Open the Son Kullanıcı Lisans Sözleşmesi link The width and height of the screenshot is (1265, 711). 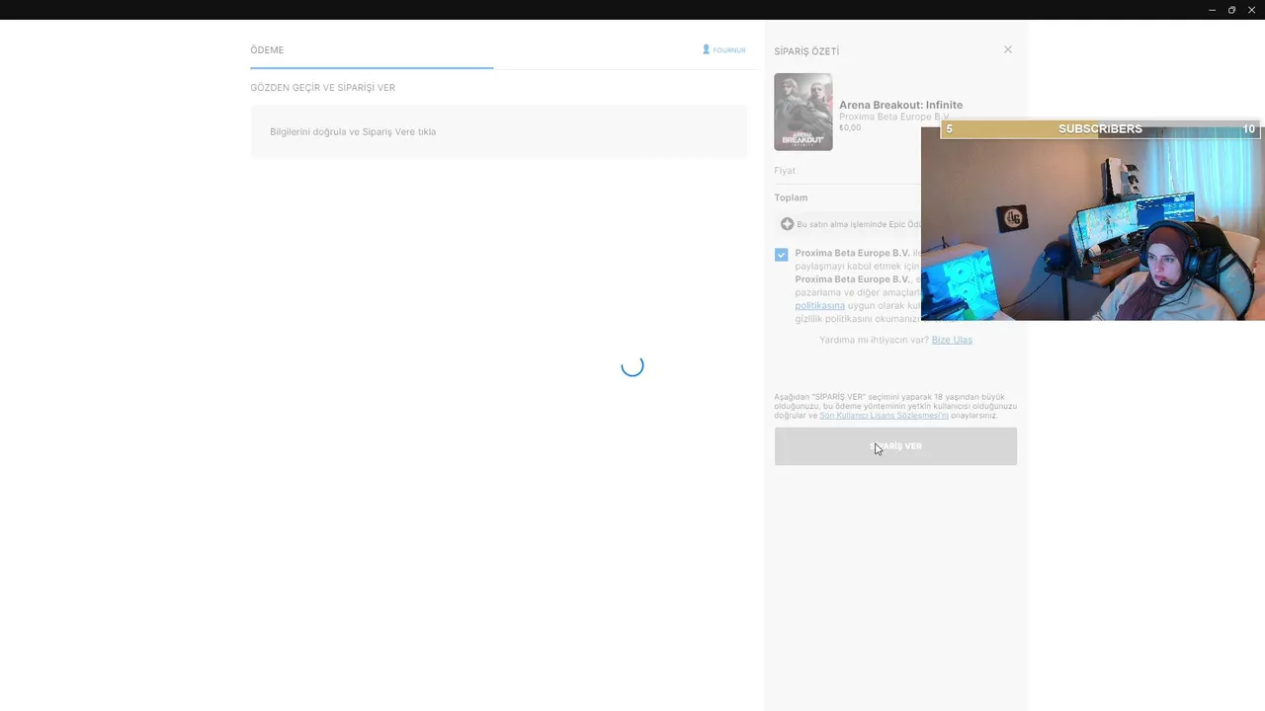pos(884,416)
